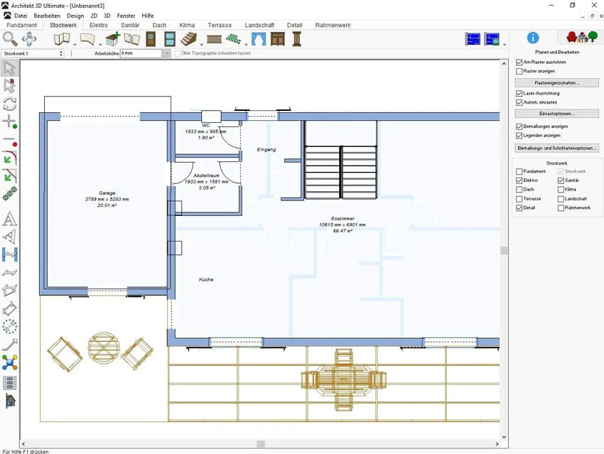Select the blue curtain tool
Screen dimensions: 604x454
259,39
